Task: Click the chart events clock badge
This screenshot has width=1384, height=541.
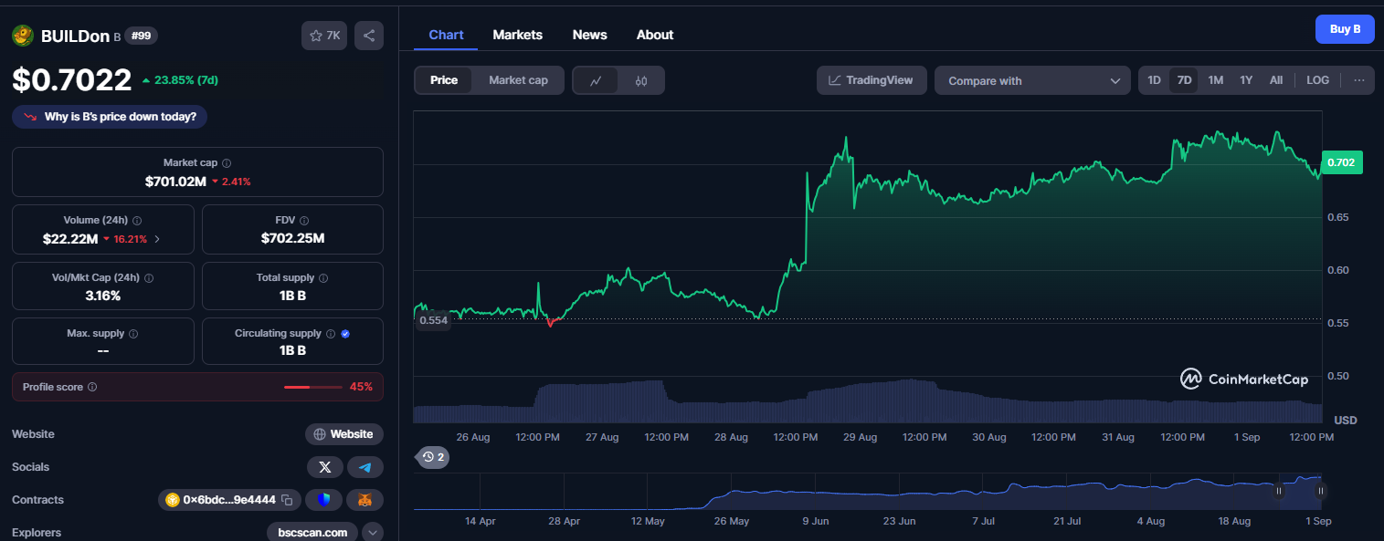Action: click(x=434, y=457)
